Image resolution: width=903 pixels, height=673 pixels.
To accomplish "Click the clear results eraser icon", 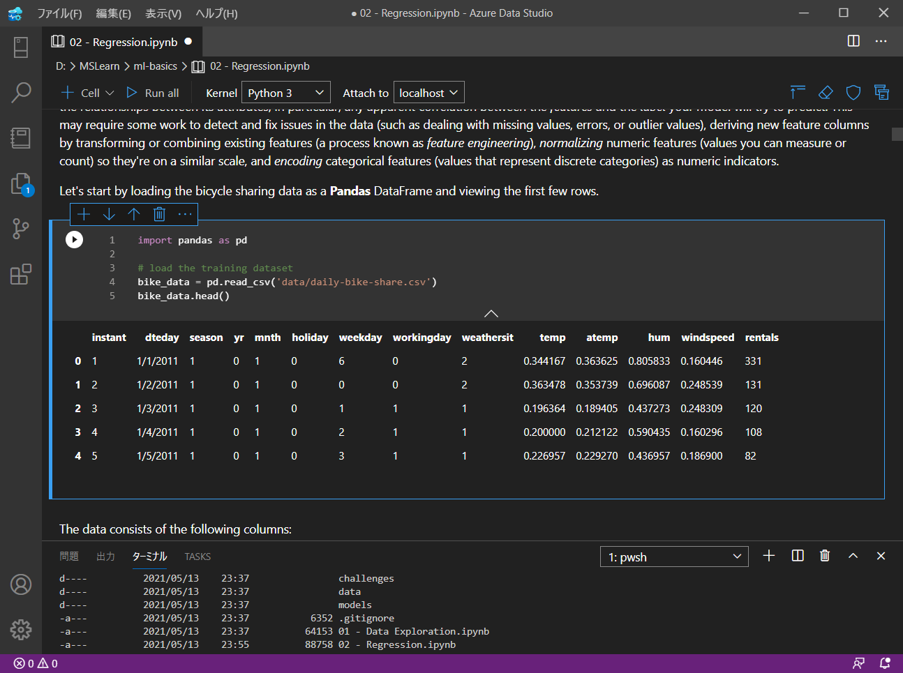I will (x=826, y=93).
